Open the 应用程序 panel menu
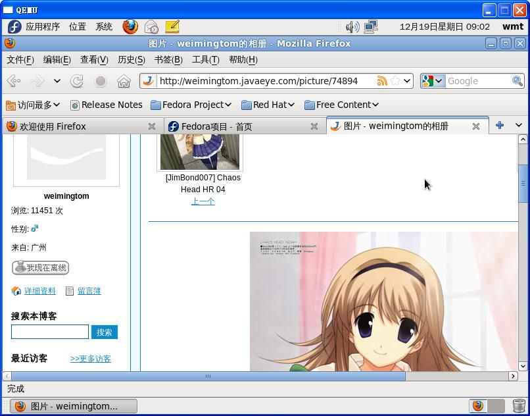The width and height of the screenshot is (530, 416). tap(43, 27)
